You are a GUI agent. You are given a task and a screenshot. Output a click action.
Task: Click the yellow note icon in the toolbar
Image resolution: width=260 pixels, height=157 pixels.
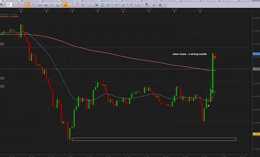click(x=71, y=5)
